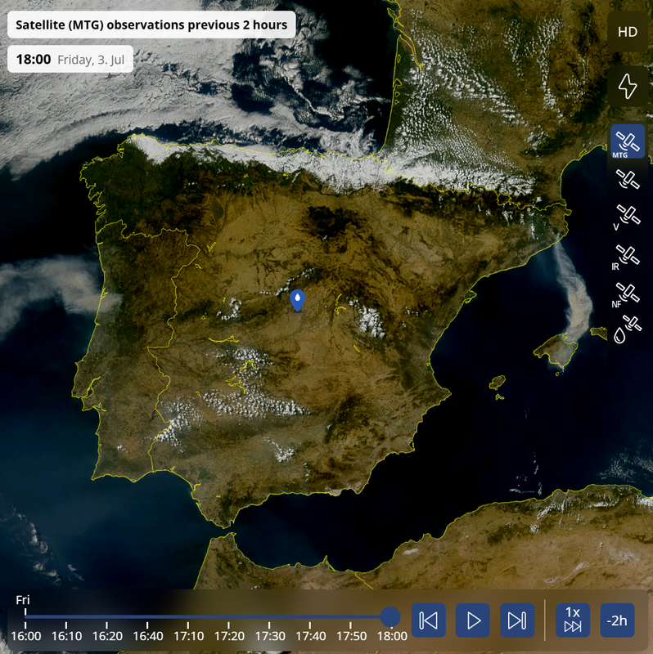Select the plain satellite layer icon
The width and height of the screenshot is (653, 654).
(x=628, y=180)
